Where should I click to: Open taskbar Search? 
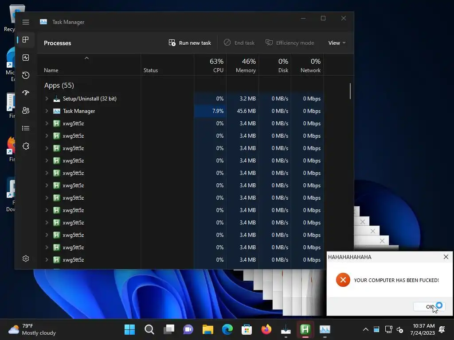[x=149, y=329]
